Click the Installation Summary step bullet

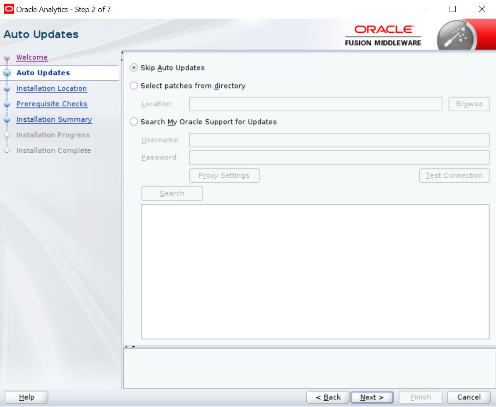(7, 120)
